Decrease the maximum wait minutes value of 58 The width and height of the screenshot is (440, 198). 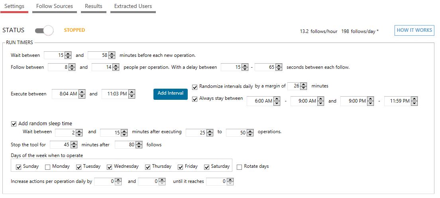[112, 57]
